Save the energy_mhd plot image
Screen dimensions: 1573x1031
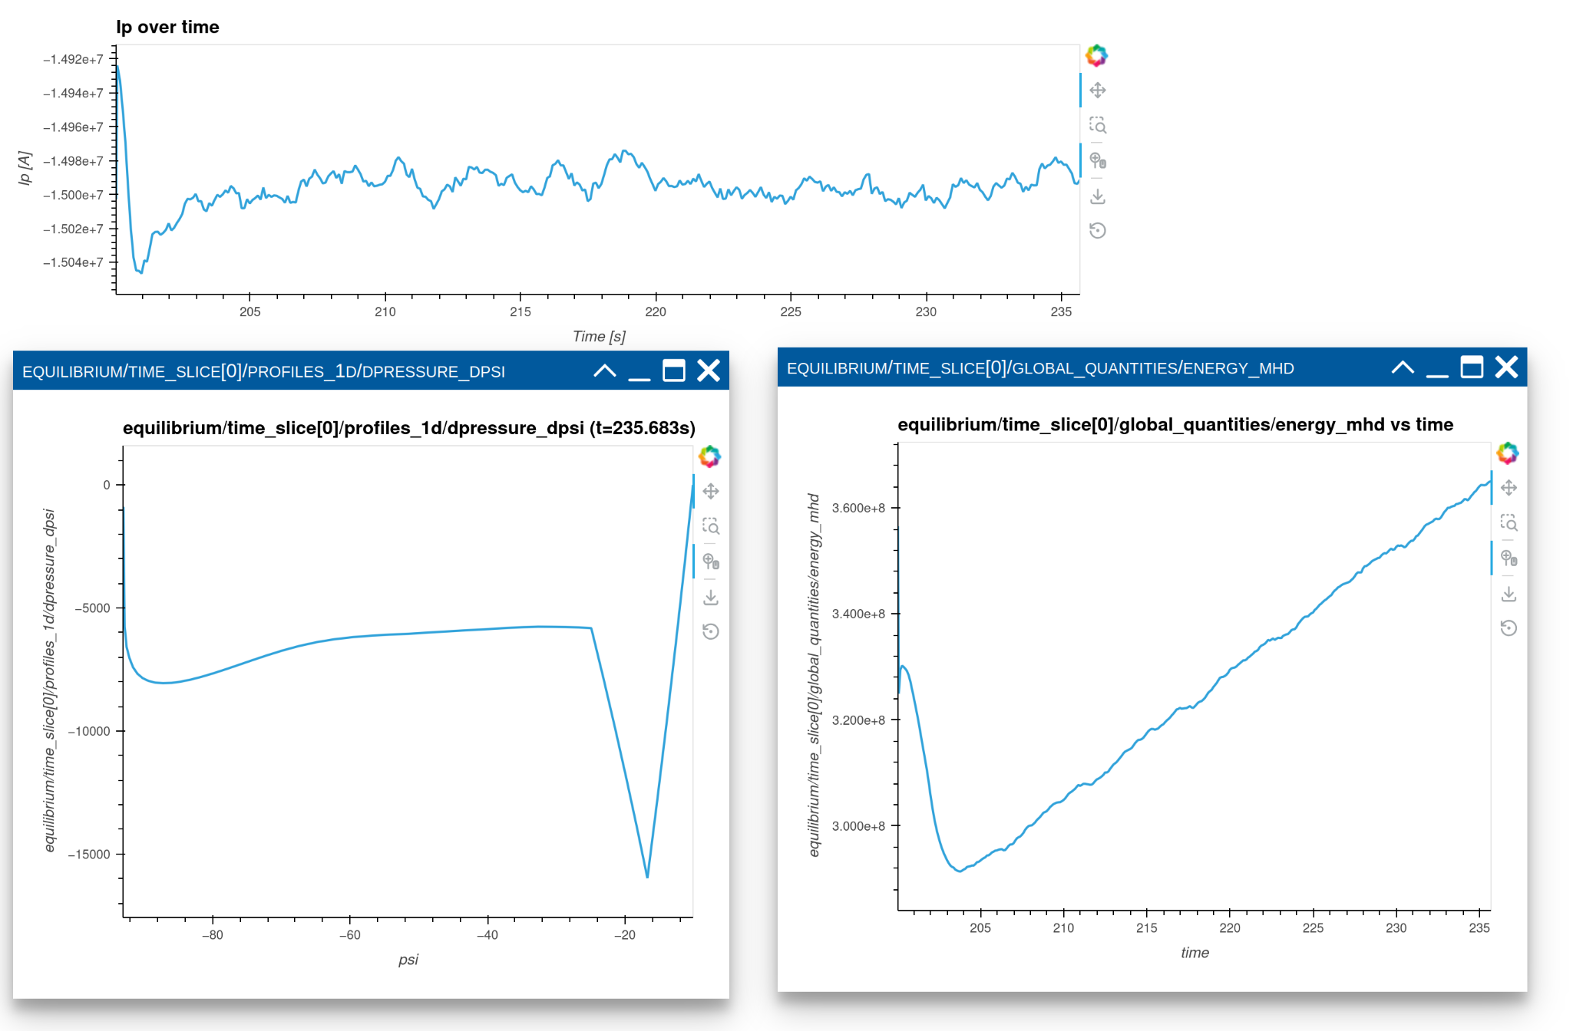(1509, 594)
